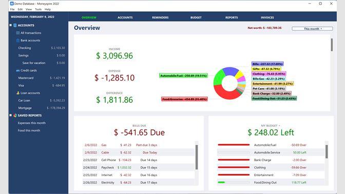Image resolution: width=345 pixels, height=194 pixels.
Task: Open the File menu
Action: coord(12,9)
